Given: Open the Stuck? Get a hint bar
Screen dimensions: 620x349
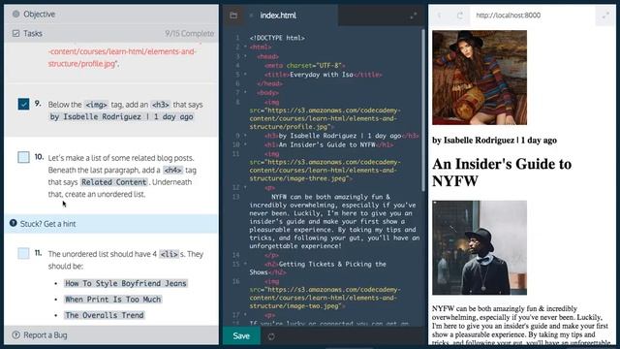Looking at the screenshot, I should pyautogui.click(x=111, y=224).
